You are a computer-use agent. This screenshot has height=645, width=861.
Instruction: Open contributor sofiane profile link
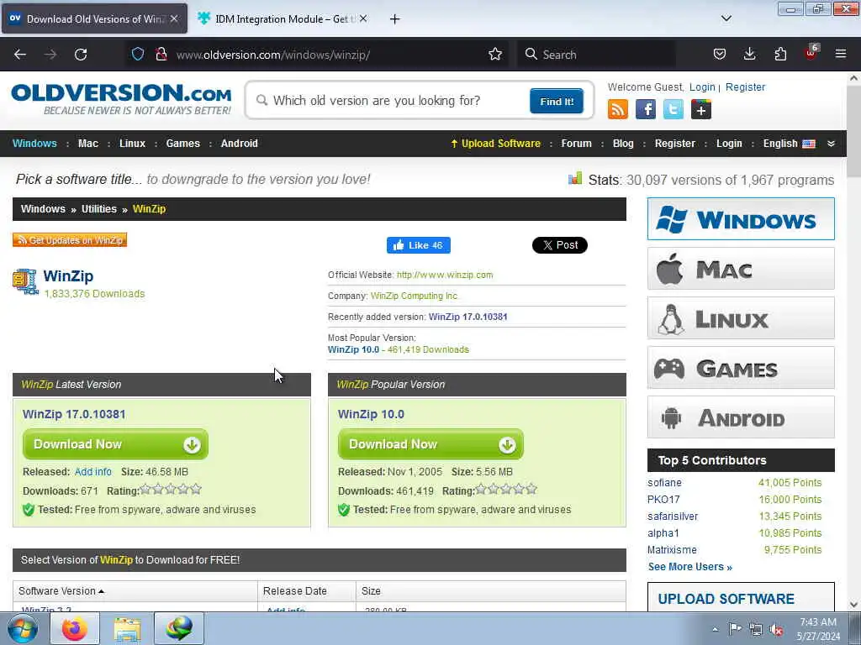tap(664, 483)
